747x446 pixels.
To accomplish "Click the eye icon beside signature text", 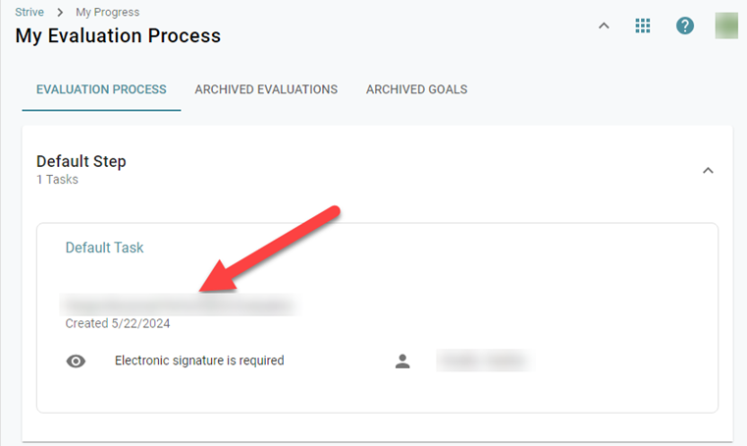I will point(76,362).
